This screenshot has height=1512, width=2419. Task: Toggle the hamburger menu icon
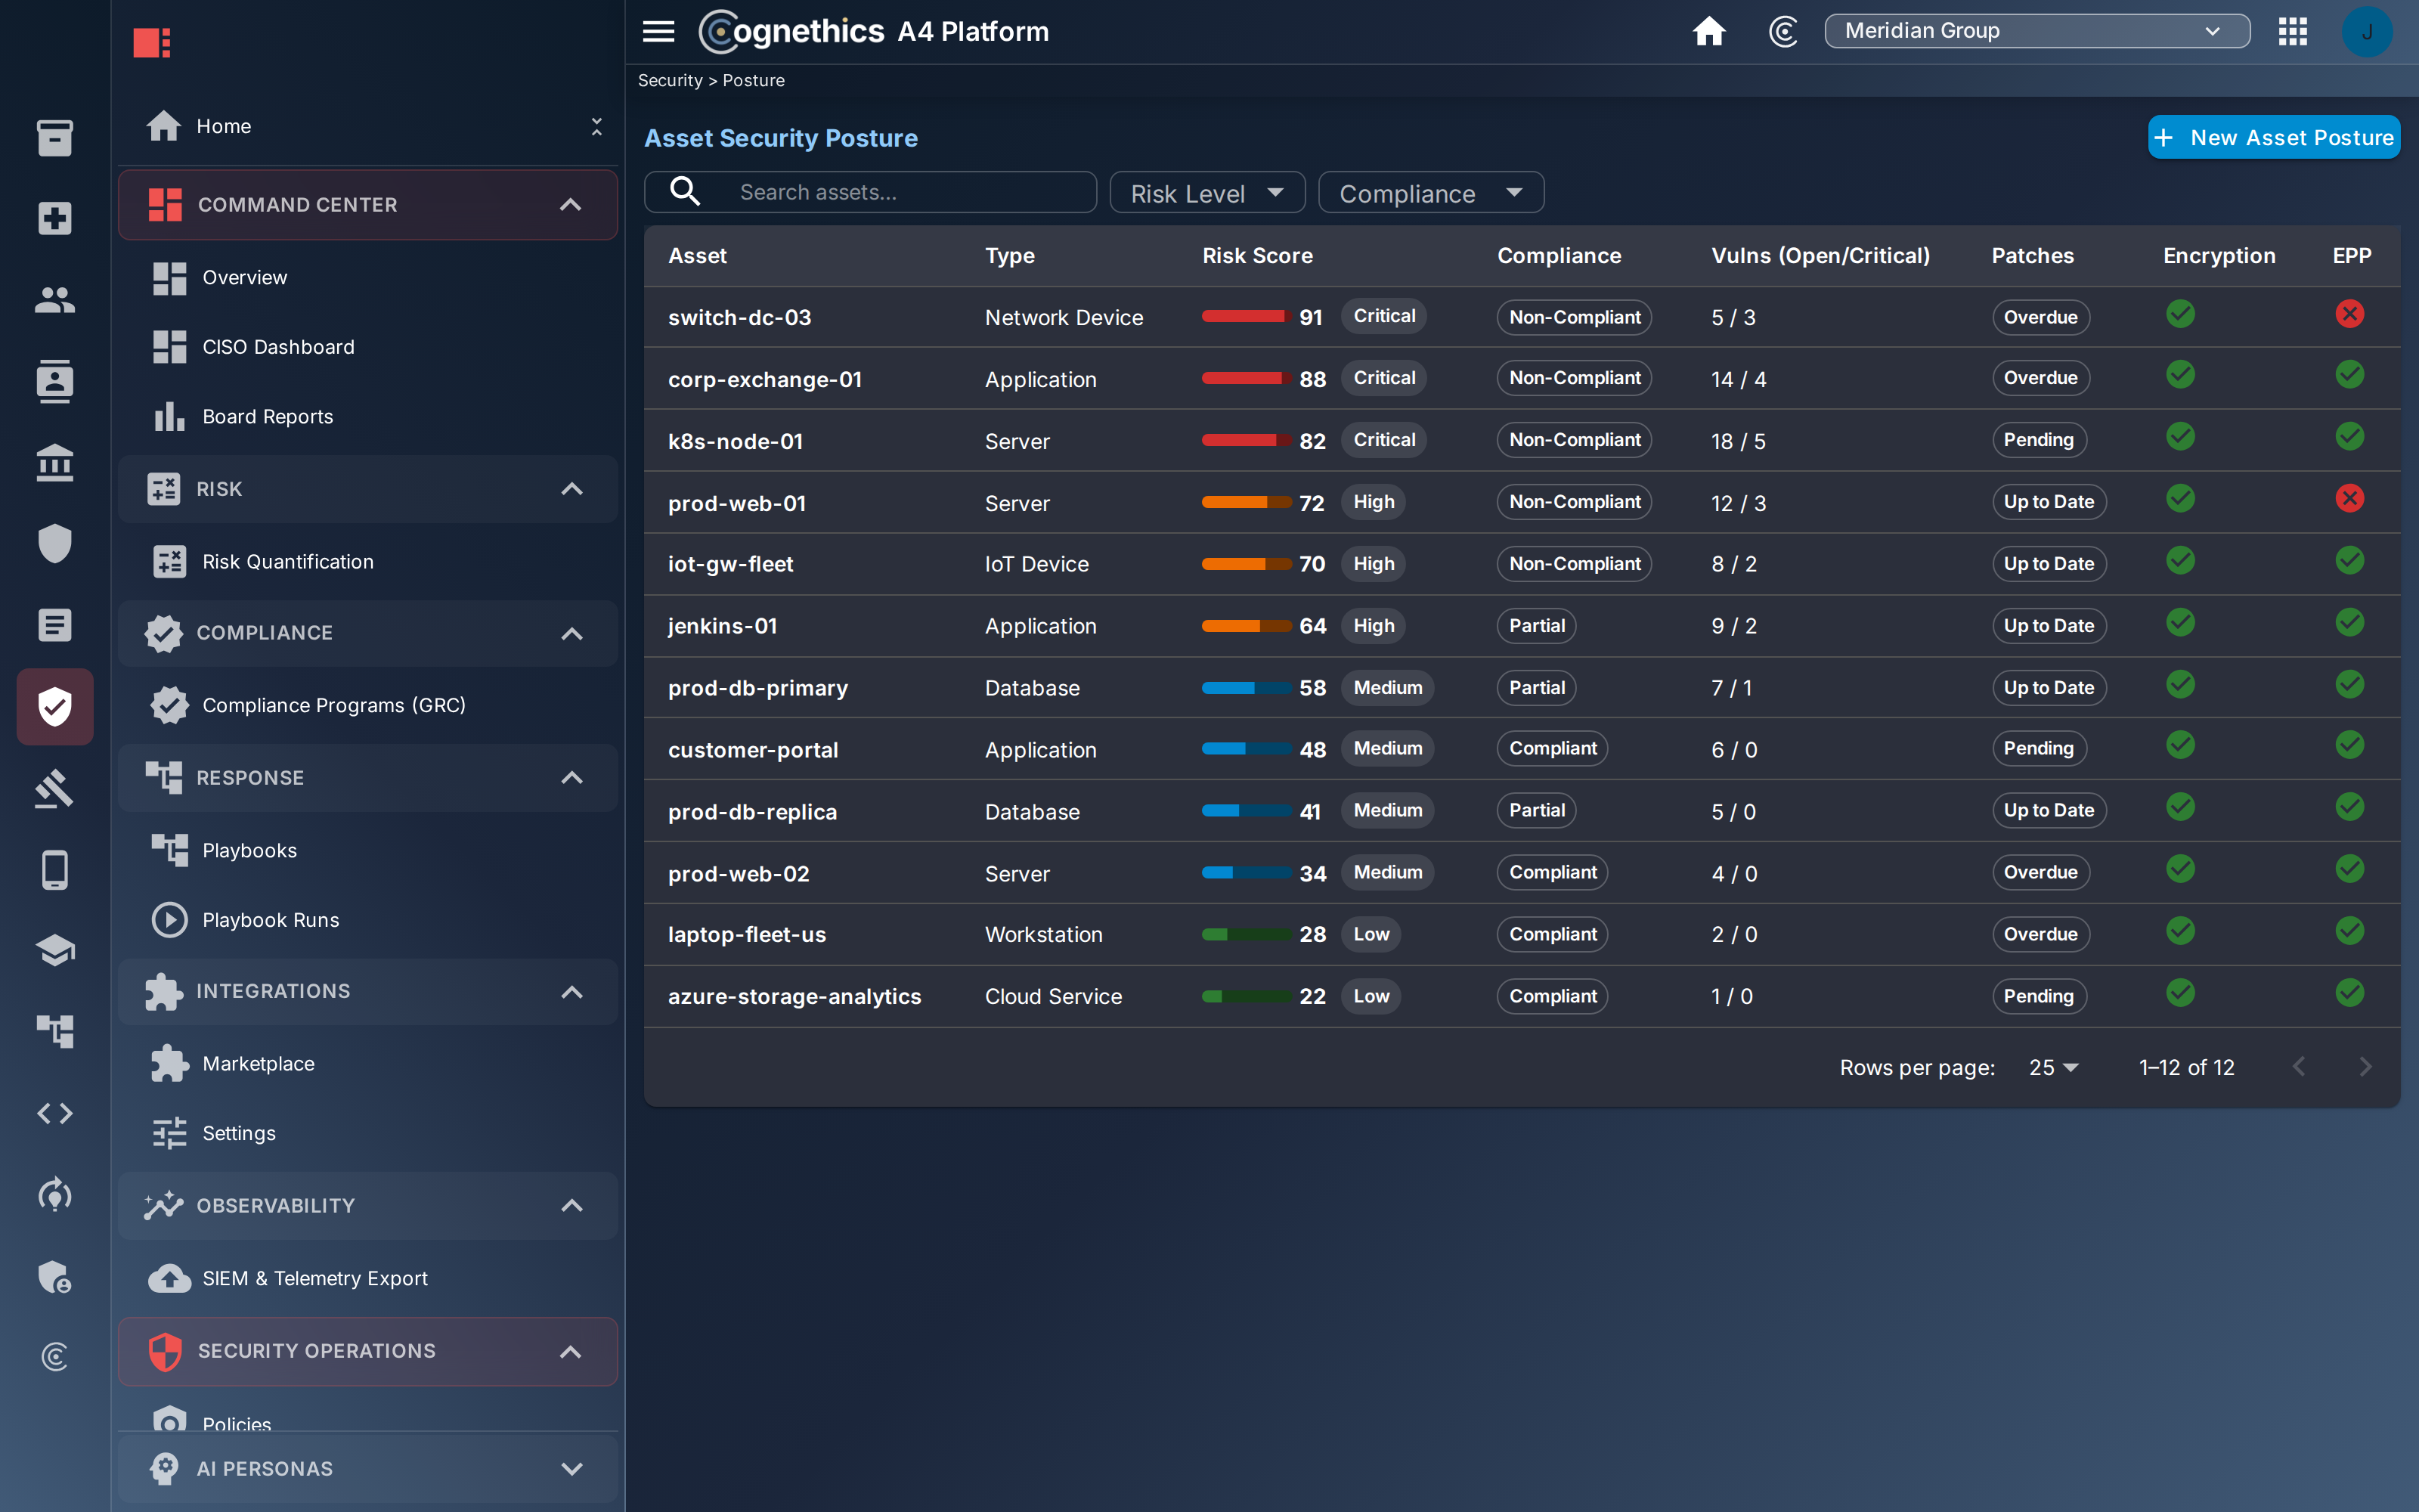658,31
